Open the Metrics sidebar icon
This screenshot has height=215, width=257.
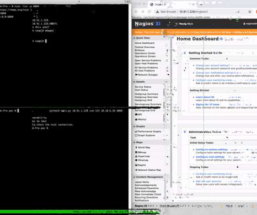pos(136,120)
